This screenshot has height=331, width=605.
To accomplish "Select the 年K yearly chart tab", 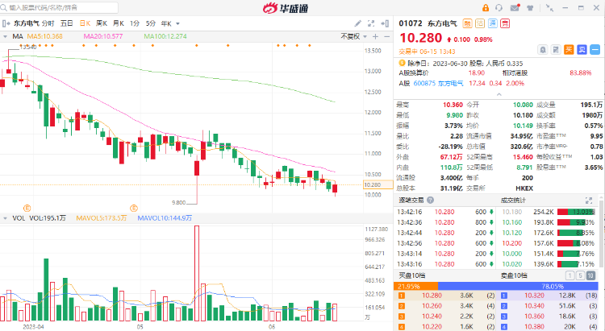I will pos(166,23).
